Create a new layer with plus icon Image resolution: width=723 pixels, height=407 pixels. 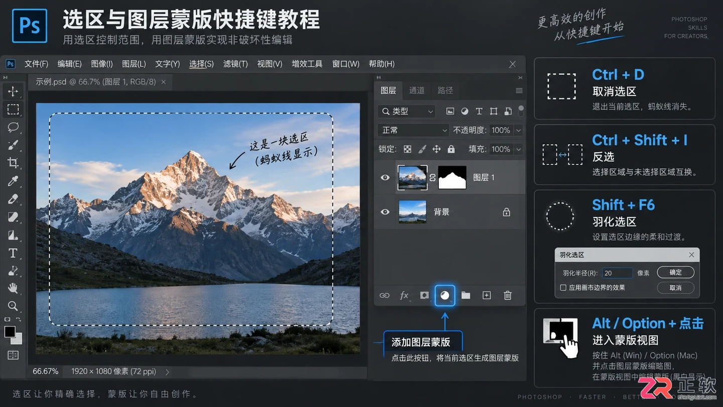click(x=487, y=295)
